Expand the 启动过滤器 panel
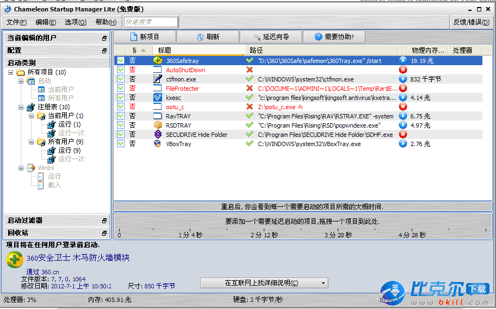Screen dimensions: 496x309 104,221
